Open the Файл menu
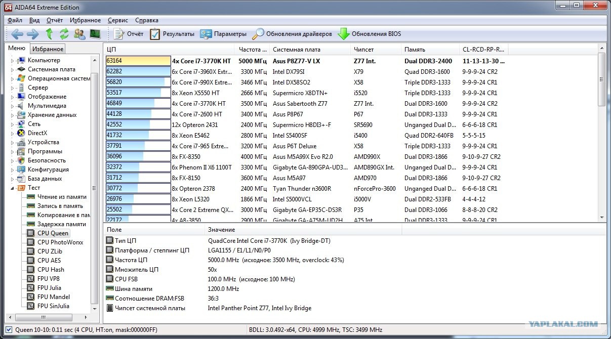 pyautogui.click(x=15, y=20)
